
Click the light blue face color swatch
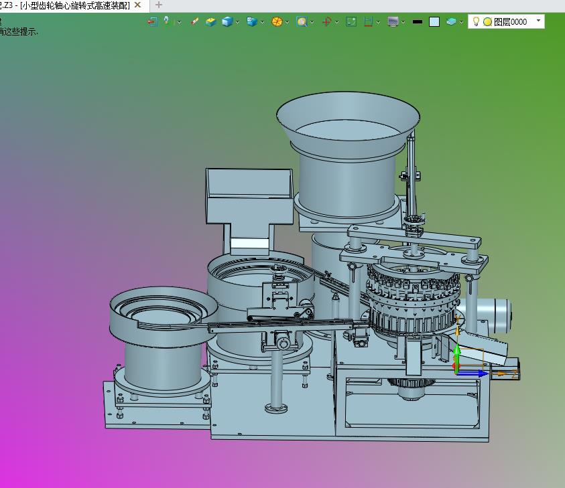click(434, 22)
